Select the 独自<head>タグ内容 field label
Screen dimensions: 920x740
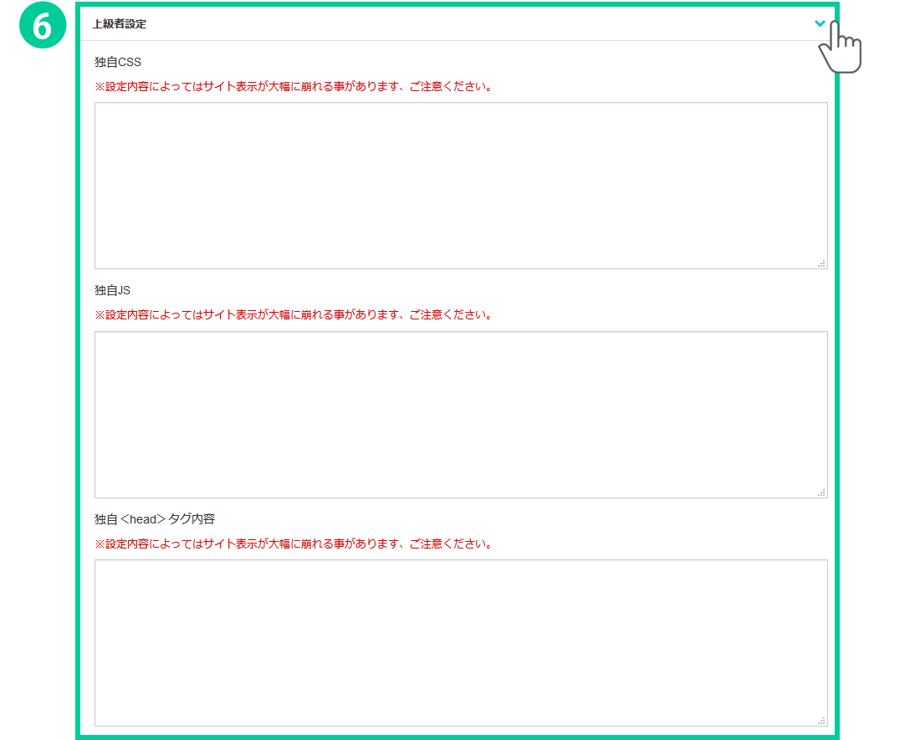(x=155, y=519)
